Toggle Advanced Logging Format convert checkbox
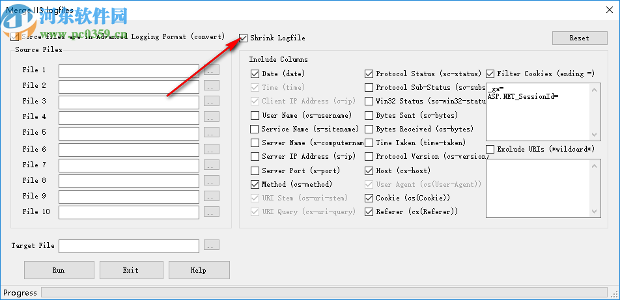 [x=15, y=36]
